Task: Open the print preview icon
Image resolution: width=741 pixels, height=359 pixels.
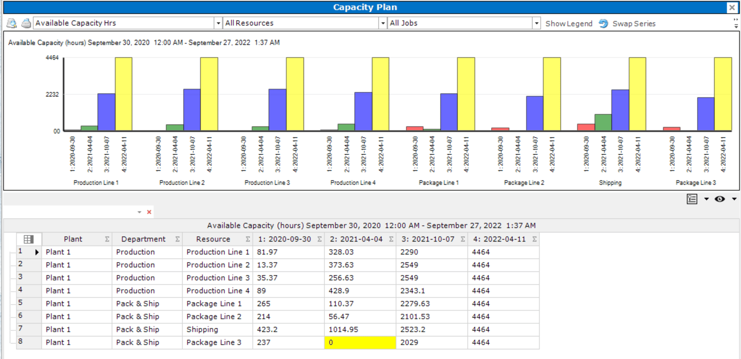Action: pyautogui.click(x=11, y=23)
